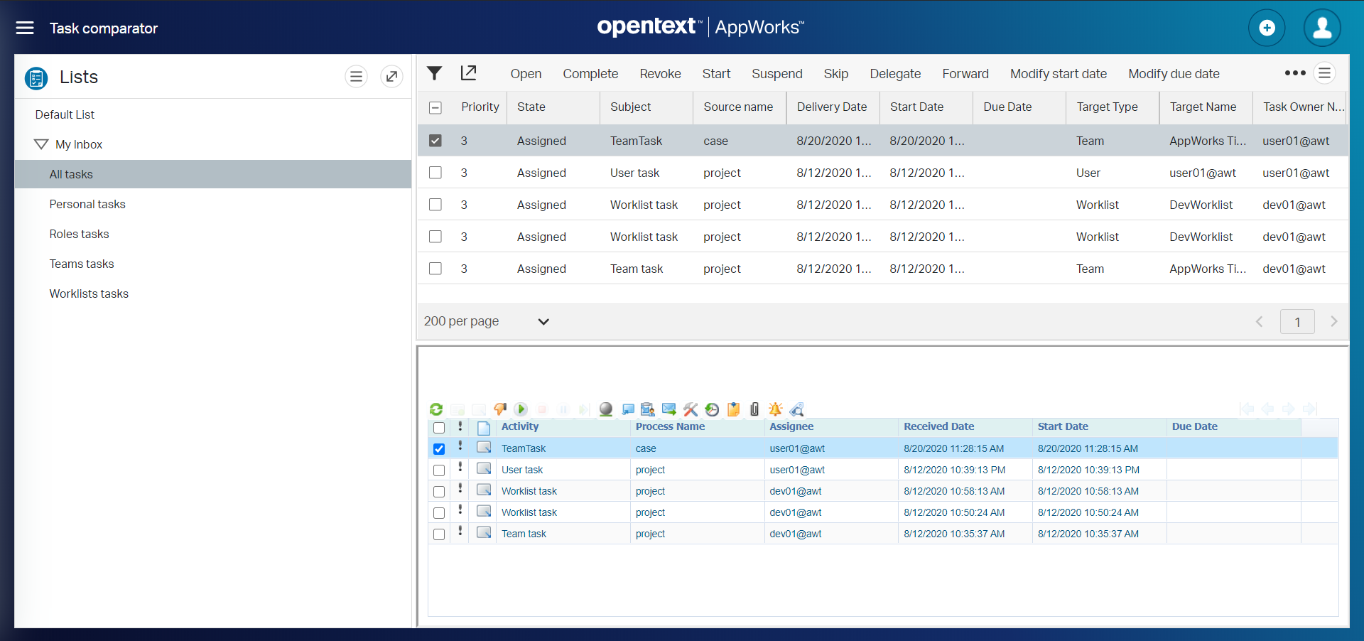1364x641 pixels.
Task: Click the green play start-task icon
Action: click(521, 409)
